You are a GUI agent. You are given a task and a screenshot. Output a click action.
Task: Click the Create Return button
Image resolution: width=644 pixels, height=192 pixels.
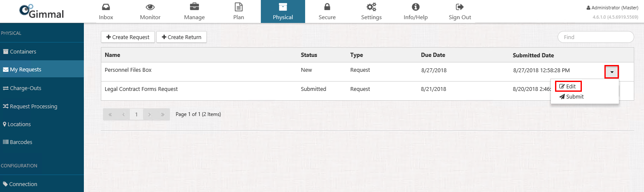pyautogui.click(x=181, y=37)
